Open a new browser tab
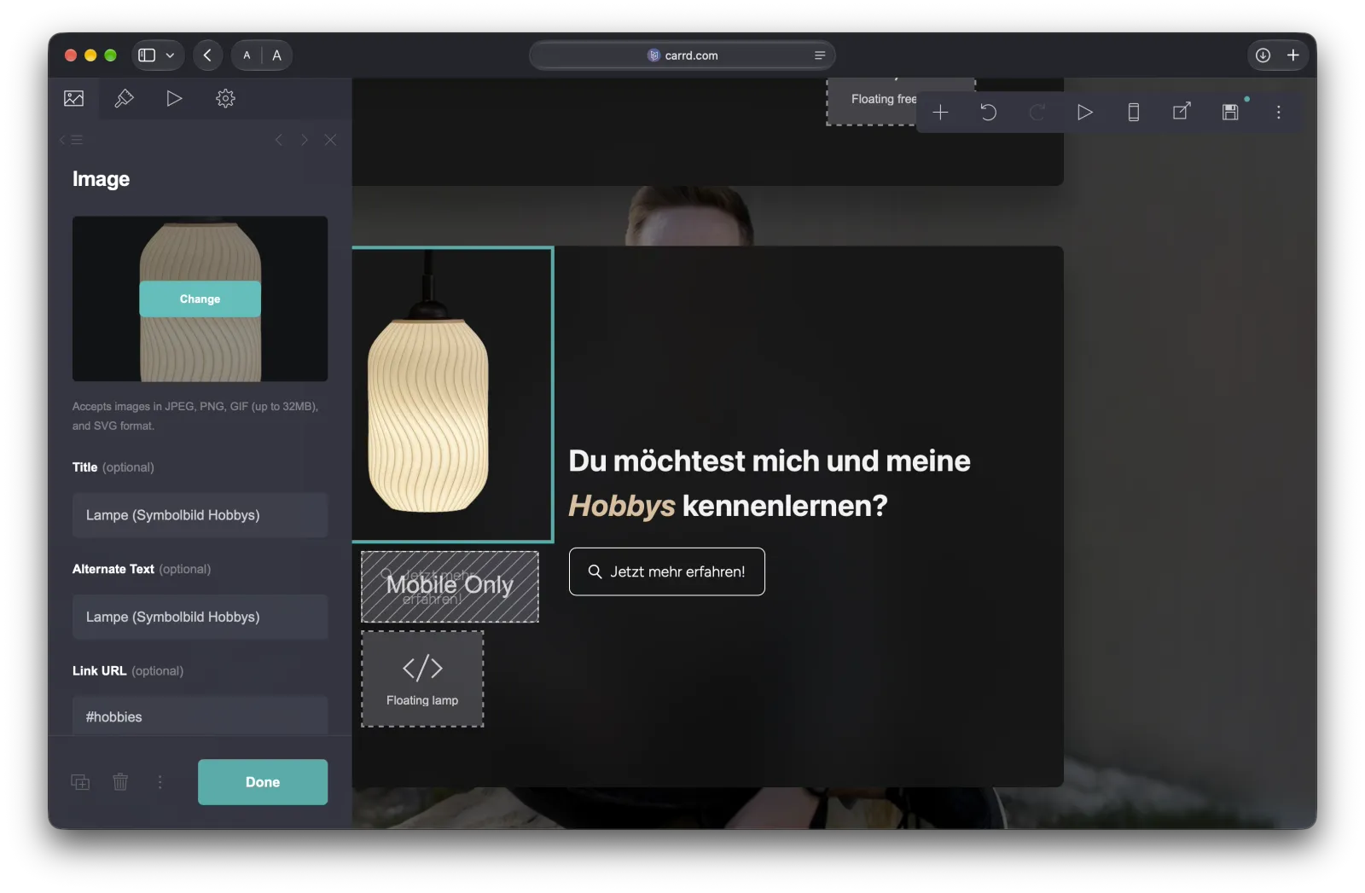The width and height of the screenshot is (1365, 893). point(1293,55)
